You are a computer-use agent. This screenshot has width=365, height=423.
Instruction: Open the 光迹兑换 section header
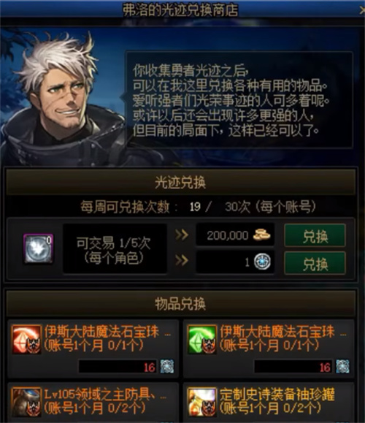click(x=180, y=183)
